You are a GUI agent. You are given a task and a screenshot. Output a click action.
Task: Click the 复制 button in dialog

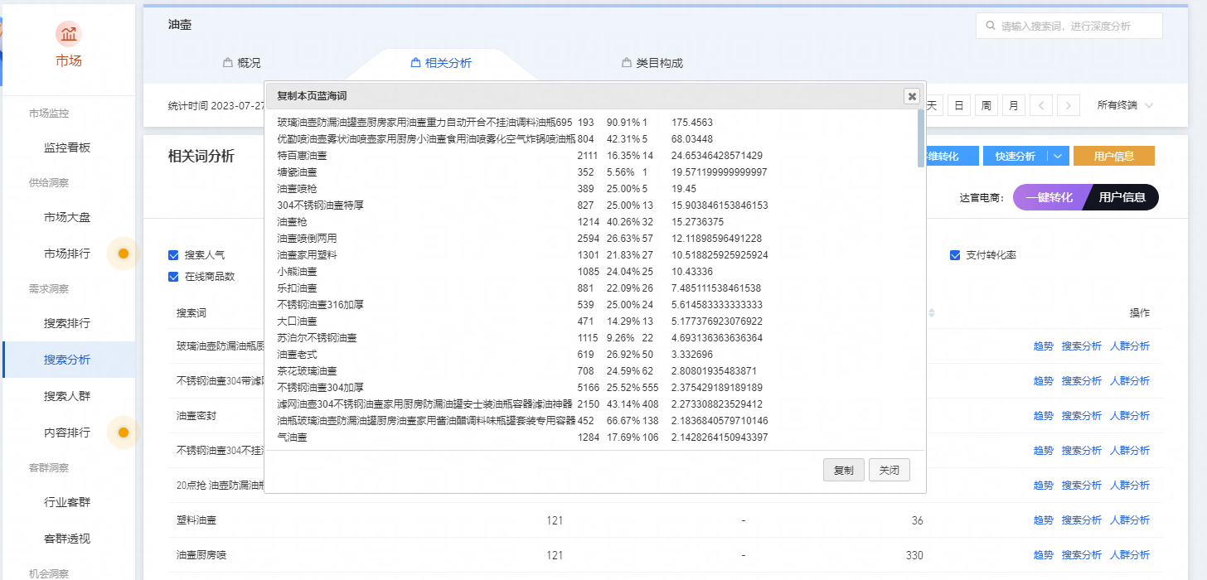tap(843, 470)
